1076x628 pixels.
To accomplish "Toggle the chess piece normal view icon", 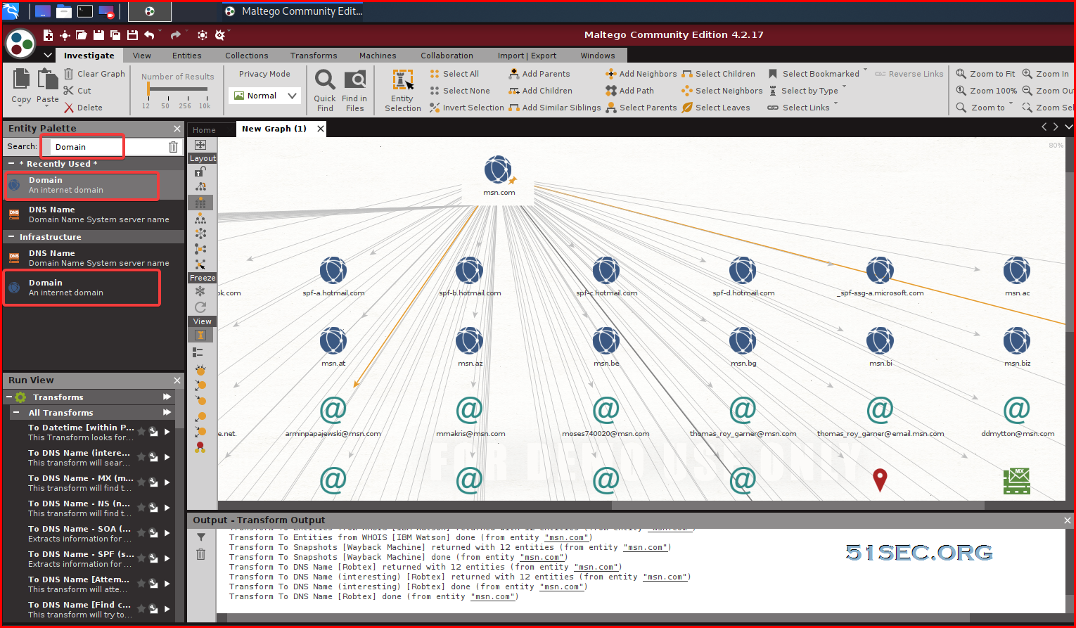I will pyautogui.click(x=200, y=335).
